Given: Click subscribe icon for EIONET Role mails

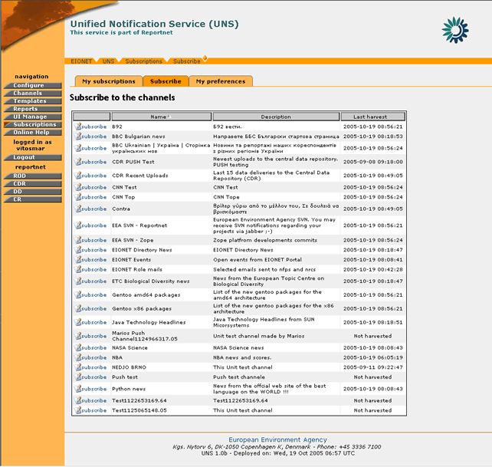Looking at the screenshot, I should coord(78,269).
